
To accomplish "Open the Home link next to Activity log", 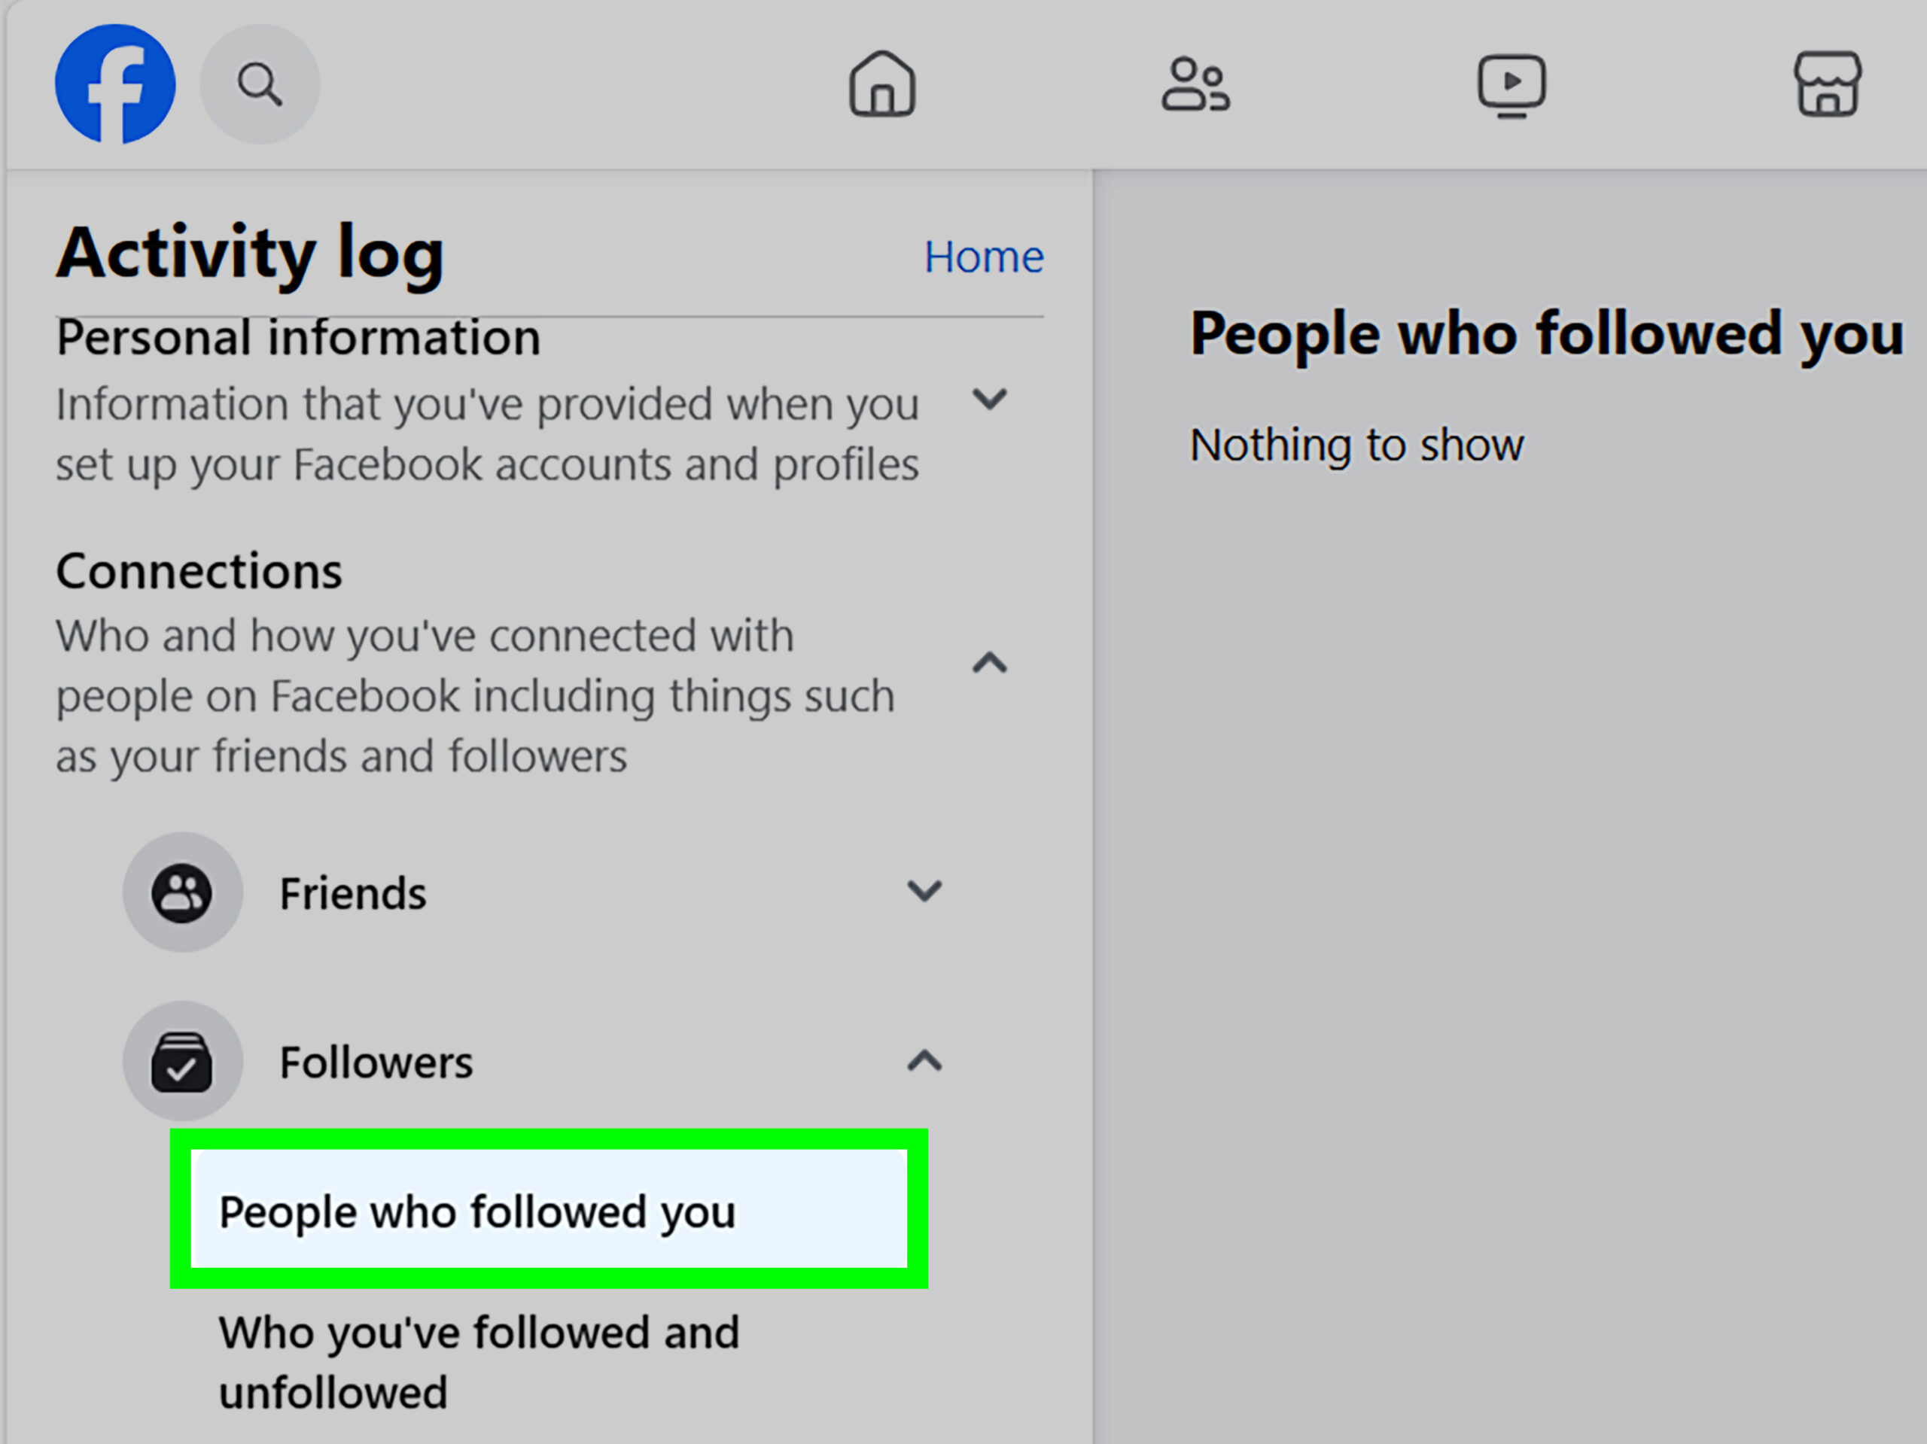I will coord(984,255).
